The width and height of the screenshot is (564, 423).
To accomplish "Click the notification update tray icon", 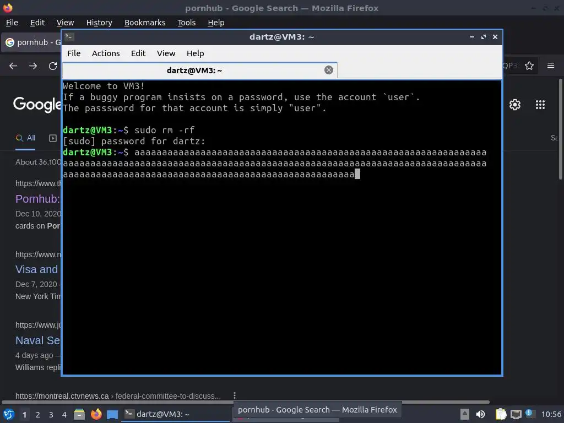I will pyautogui.click(x=529, y=413).
